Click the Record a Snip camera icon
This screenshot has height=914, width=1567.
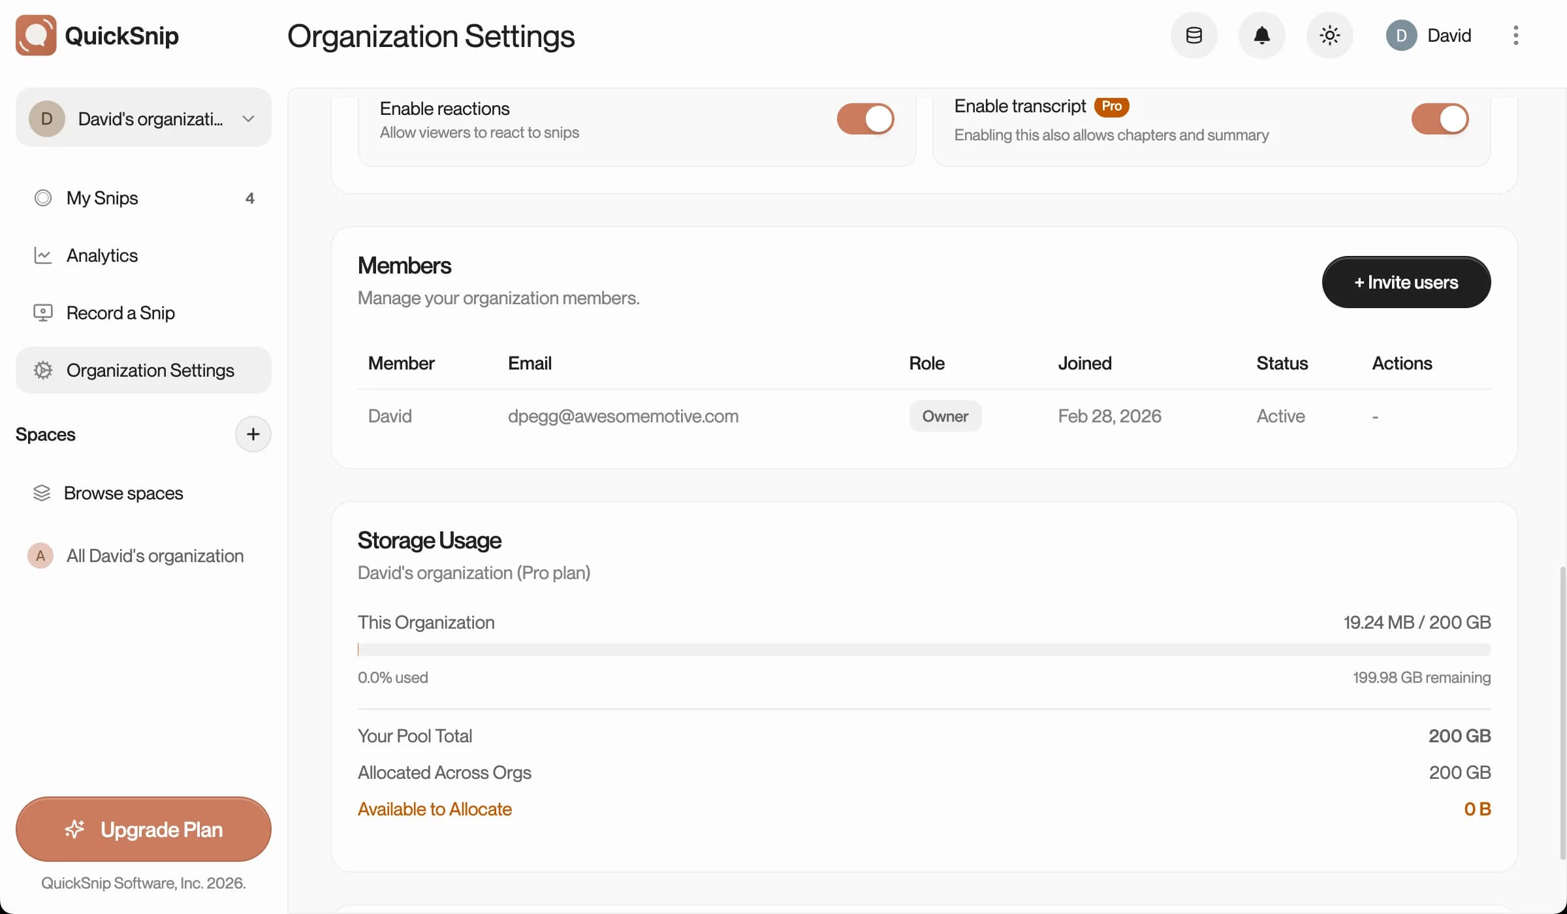42,313
